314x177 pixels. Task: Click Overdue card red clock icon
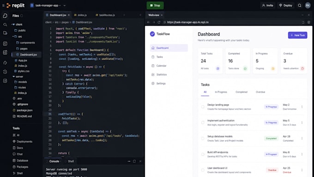(302, 68)
